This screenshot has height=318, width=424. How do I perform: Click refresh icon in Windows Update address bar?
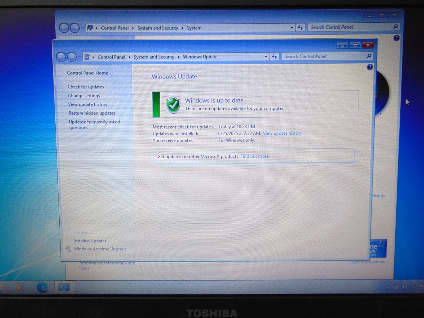coord(274,57)
